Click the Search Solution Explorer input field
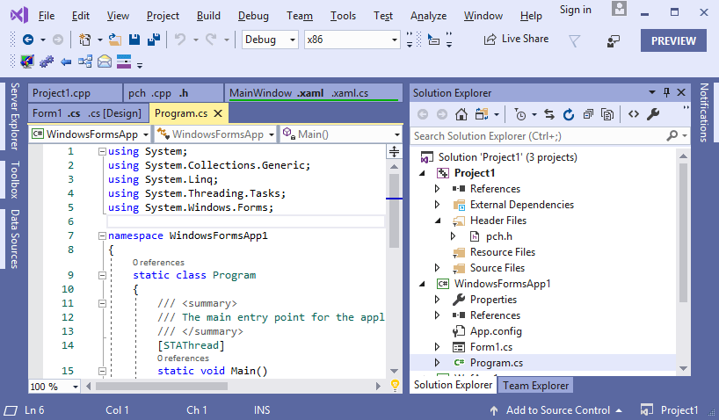This screenshot has height=420, width=719. (x=538, y=136)
